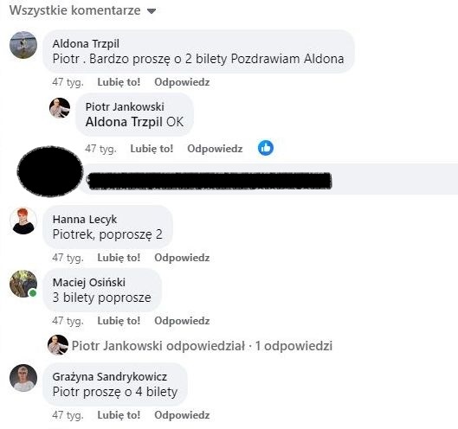Toggle Lubię to! under Hanna Lecyk's comment
Image resolution: width=458 pixels, height=429 pixels.
tap(119, 258)
